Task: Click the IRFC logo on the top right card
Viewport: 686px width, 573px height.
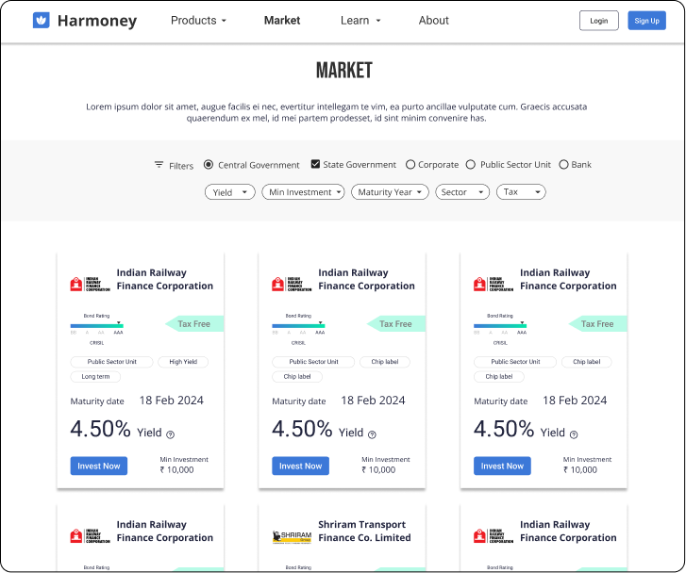Action: [494, 284]
